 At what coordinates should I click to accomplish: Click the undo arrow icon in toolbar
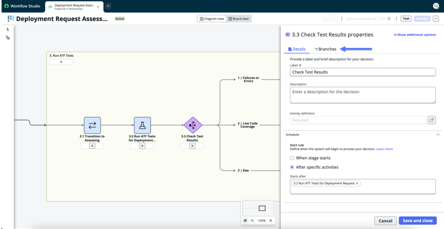[x=326, y=18]
